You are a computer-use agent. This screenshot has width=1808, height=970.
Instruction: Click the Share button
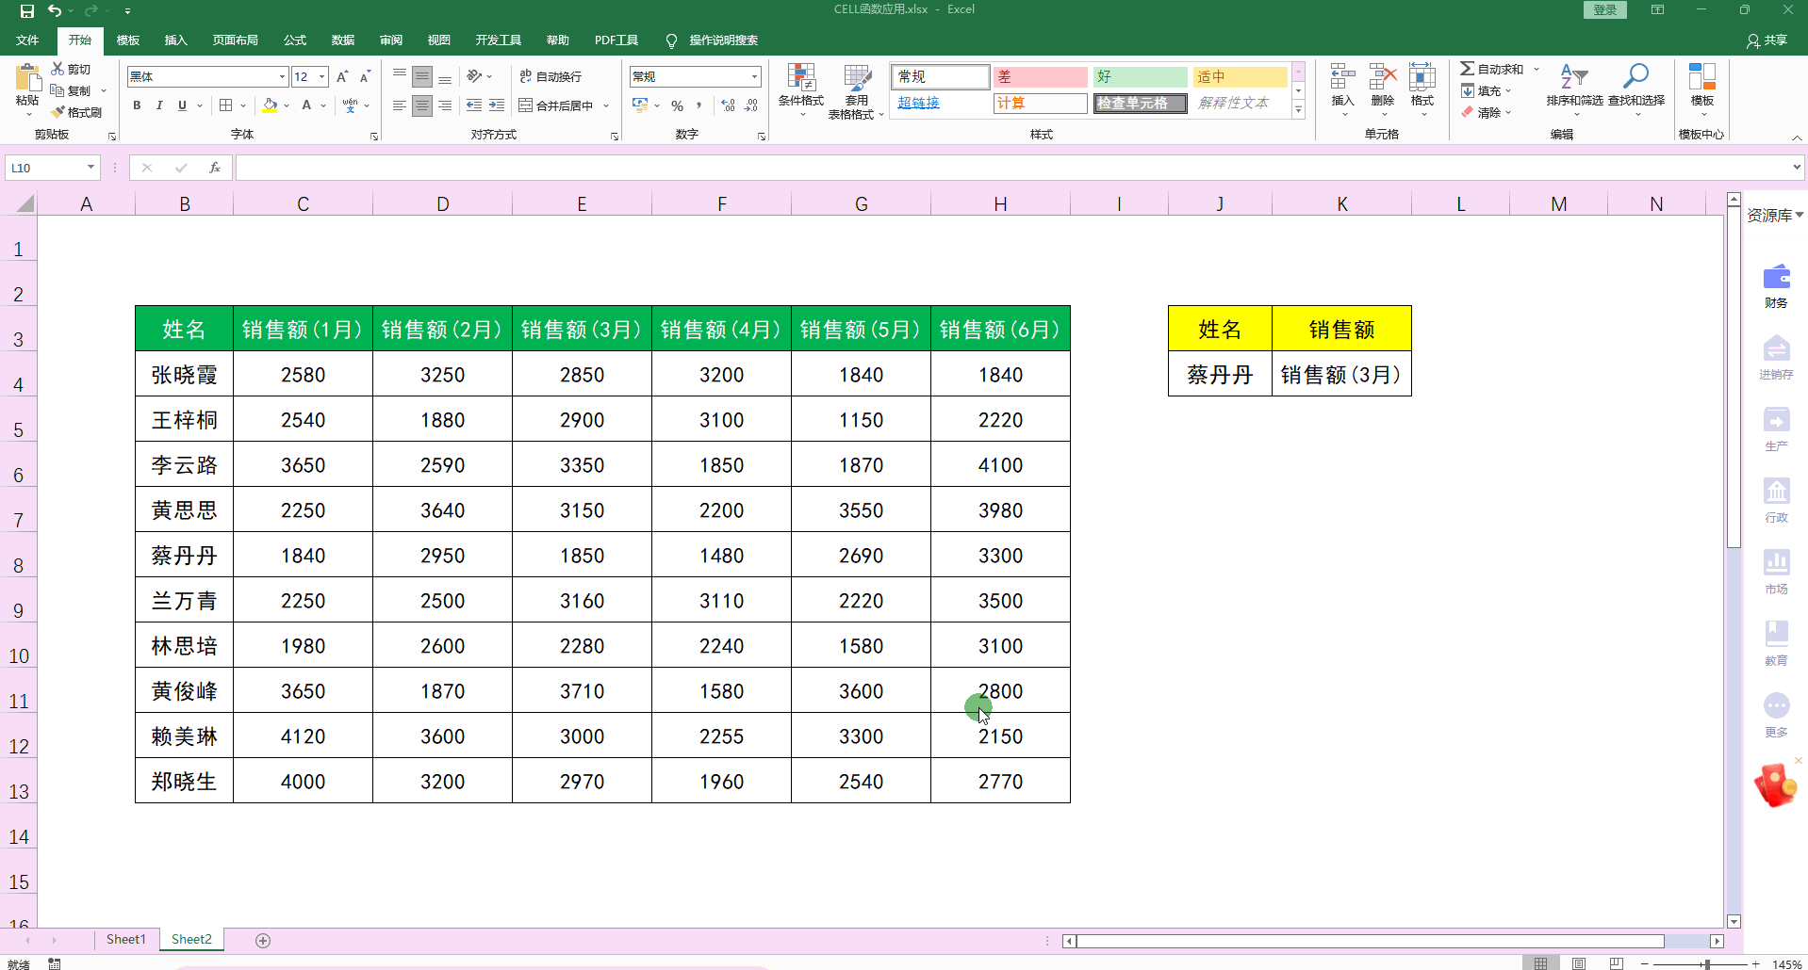pos(1767,40)
